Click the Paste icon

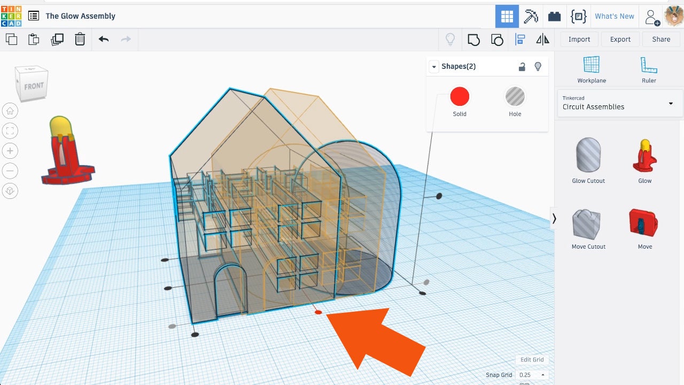click(34, 39)
